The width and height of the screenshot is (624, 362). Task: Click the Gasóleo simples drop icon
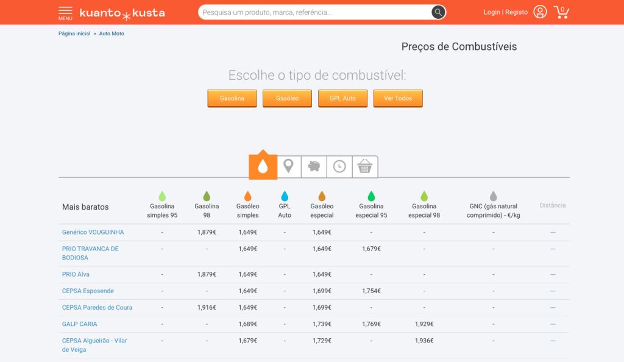tap(247, 196)
